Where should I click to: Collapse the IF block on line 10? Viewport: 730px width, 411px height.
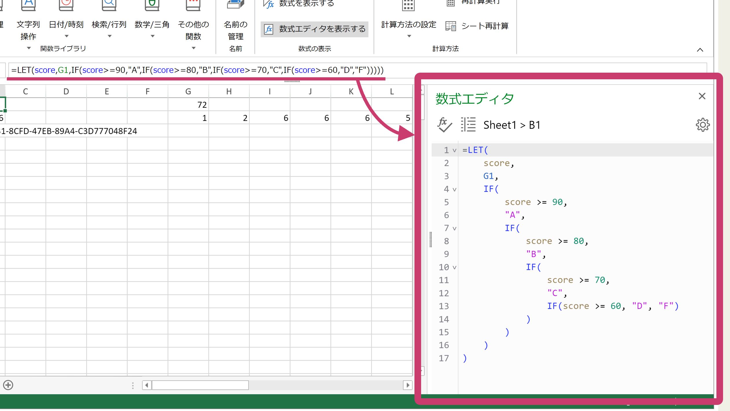click(454, 267)
